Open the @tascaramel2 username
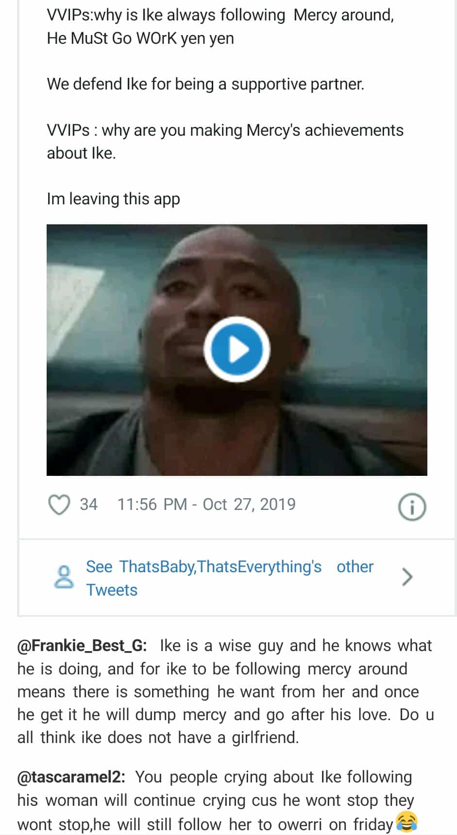The width and height of the screenshot is (457, 835). (x=71, y=777)
